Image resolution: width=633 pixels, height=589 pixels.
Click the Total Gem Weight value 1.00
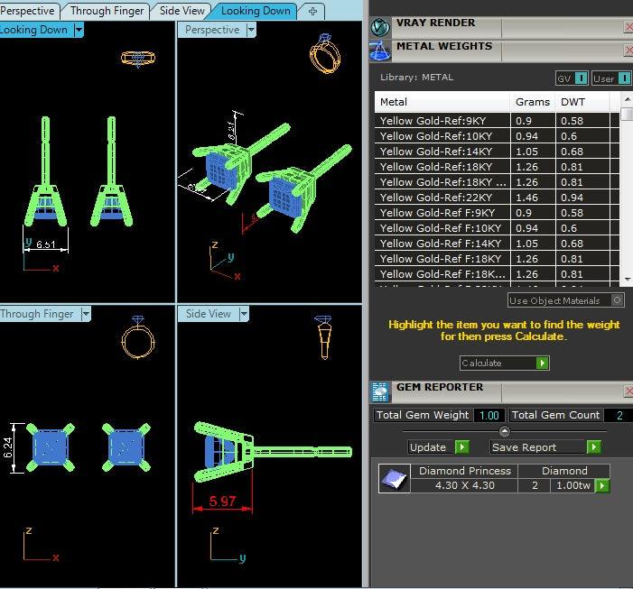coord(489,415)
